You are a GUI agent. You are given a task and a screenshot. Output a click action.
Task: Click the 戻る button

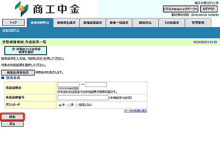[x=12, y=124]
